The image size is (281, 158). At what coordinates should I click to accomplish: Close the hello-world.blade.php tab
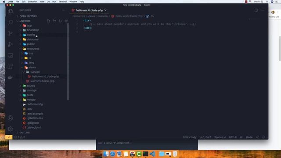click(105, 10)
